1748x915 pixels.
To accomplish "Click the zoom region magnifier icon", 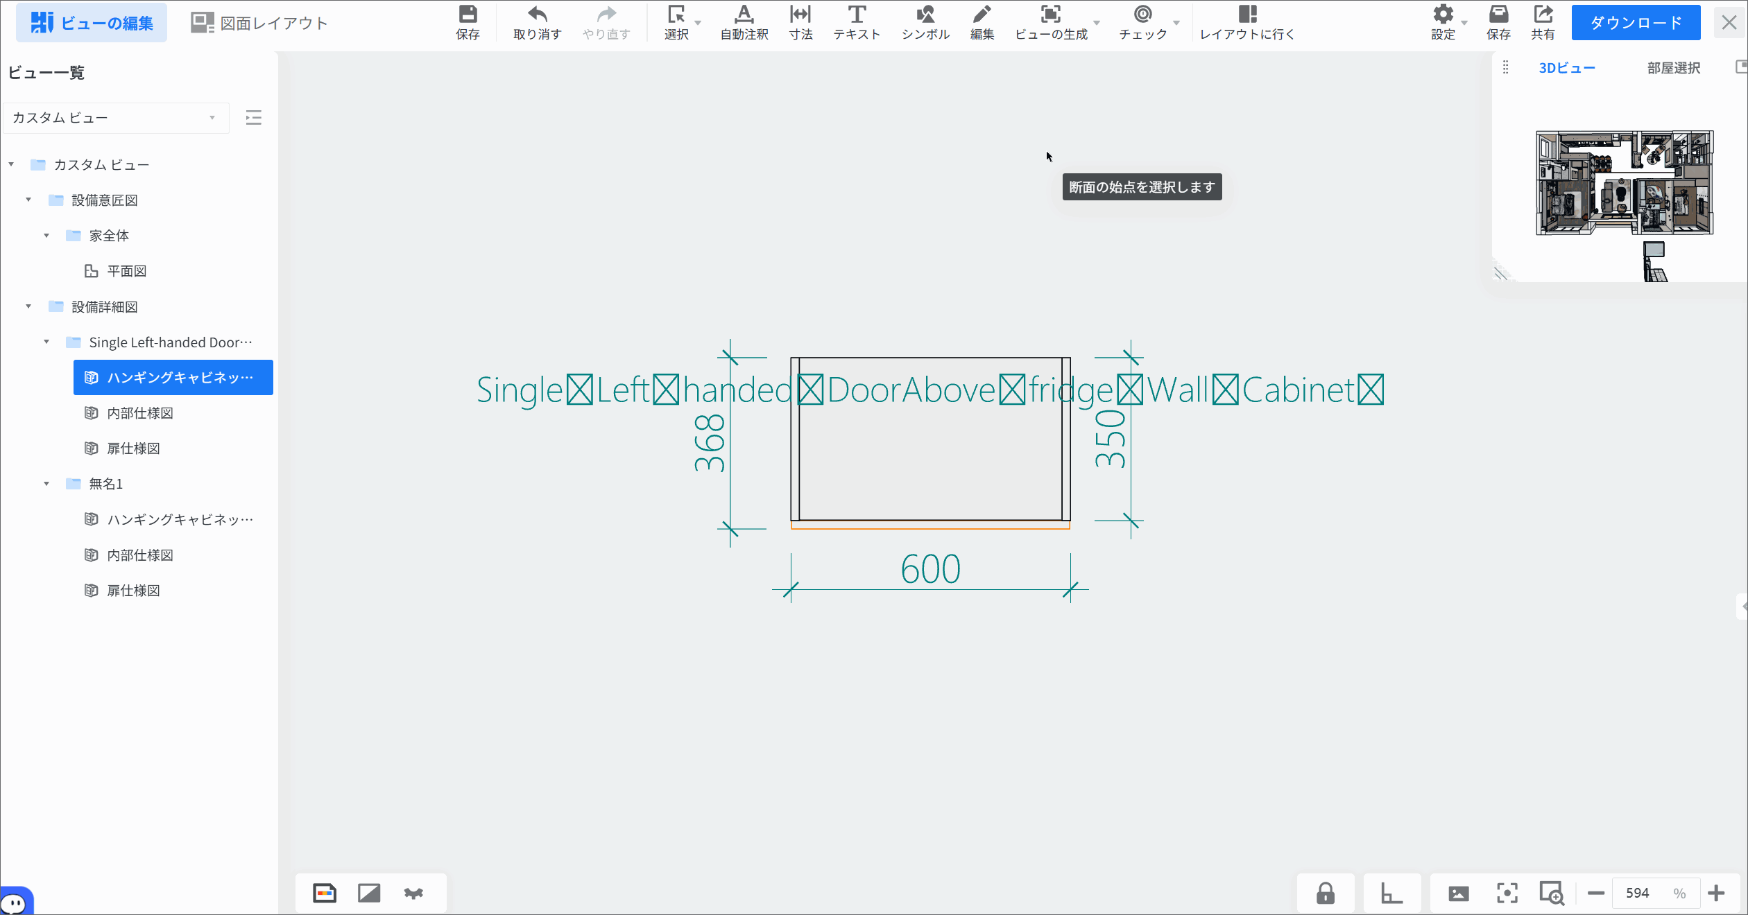I will coord(1552,894).
